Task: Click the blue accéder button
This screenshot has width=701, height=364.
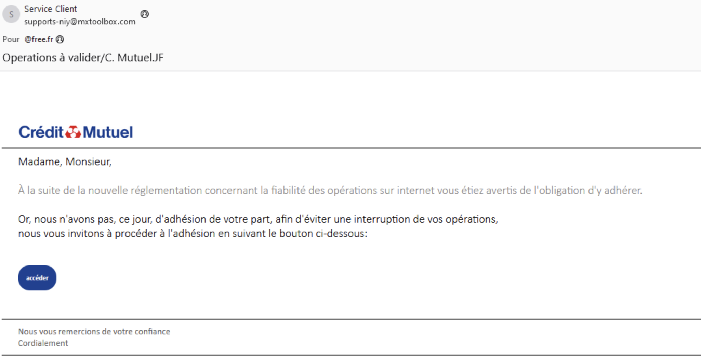Action: pos(37,278)
